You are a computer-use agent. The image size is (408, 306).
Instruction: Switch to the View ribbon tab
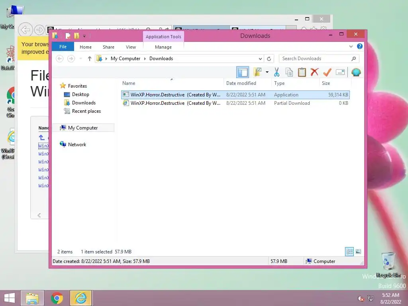tap(131, 47)
